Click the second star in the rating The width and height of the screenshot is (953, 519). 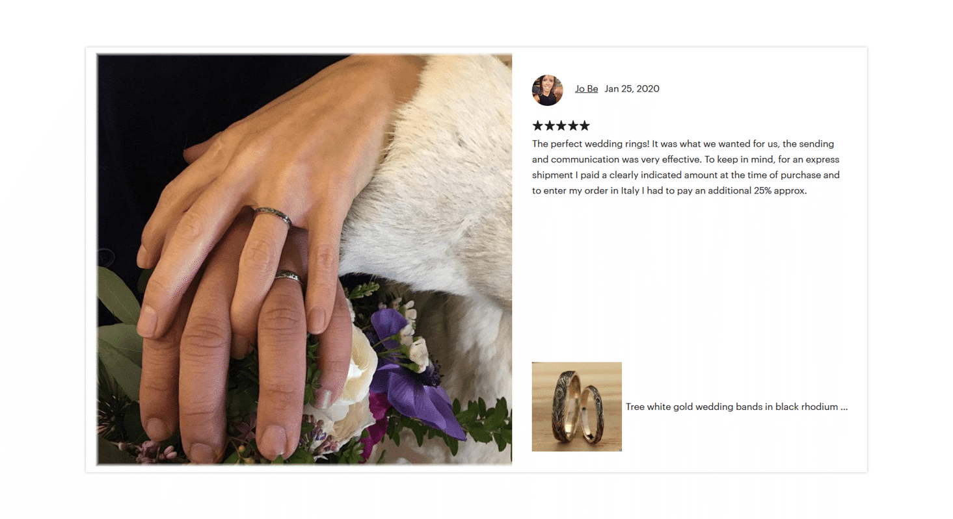(550, 126)
